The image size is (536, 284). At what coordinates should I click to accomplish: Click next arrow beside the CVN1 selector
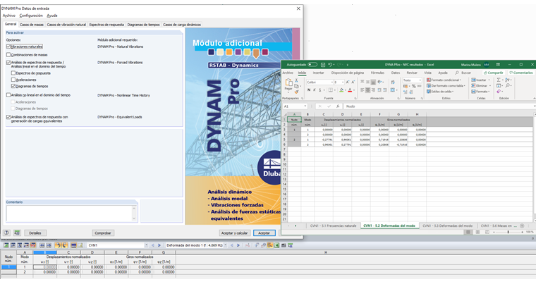(x=159, y=245)
